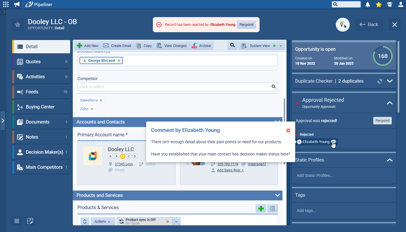Add a product with green plus icon
Image resolution: width=406 pixels, height=232 pixels.
[261, 208]
